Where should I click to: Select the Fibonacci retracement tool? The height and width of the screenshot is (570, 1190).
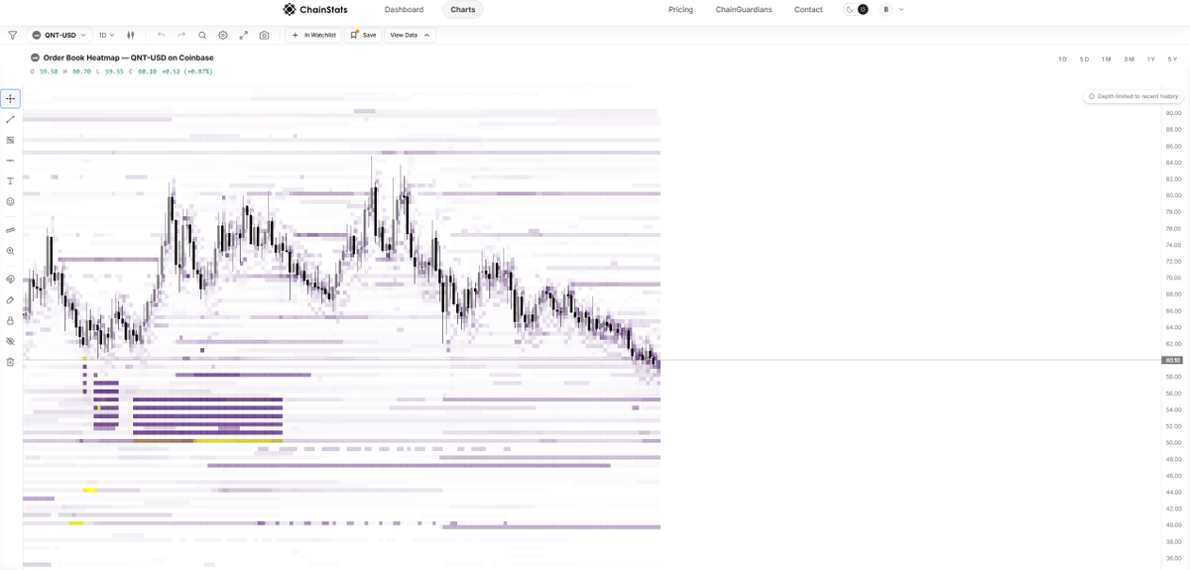pos(11,140)
